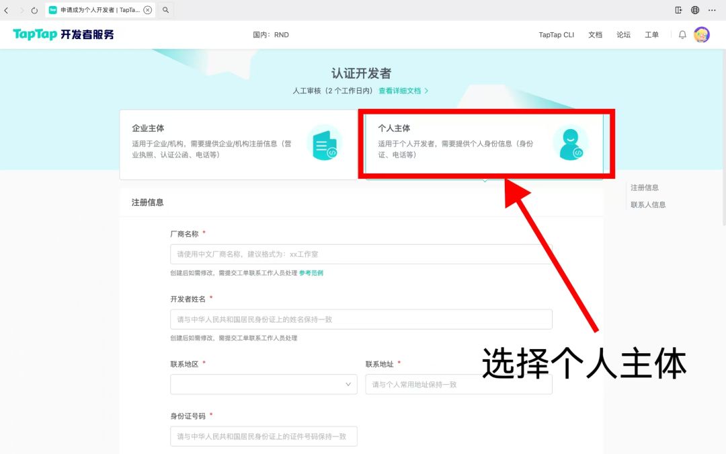Reload the page with the refresh icon
This screenshot has width=726, height=454.
pos(34,10)
